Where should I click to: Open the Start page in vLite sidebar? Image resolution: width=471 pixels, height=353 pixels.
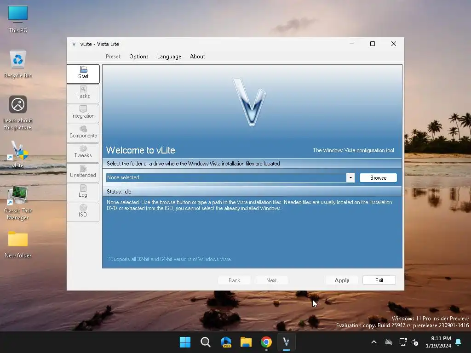coord(83,74)
